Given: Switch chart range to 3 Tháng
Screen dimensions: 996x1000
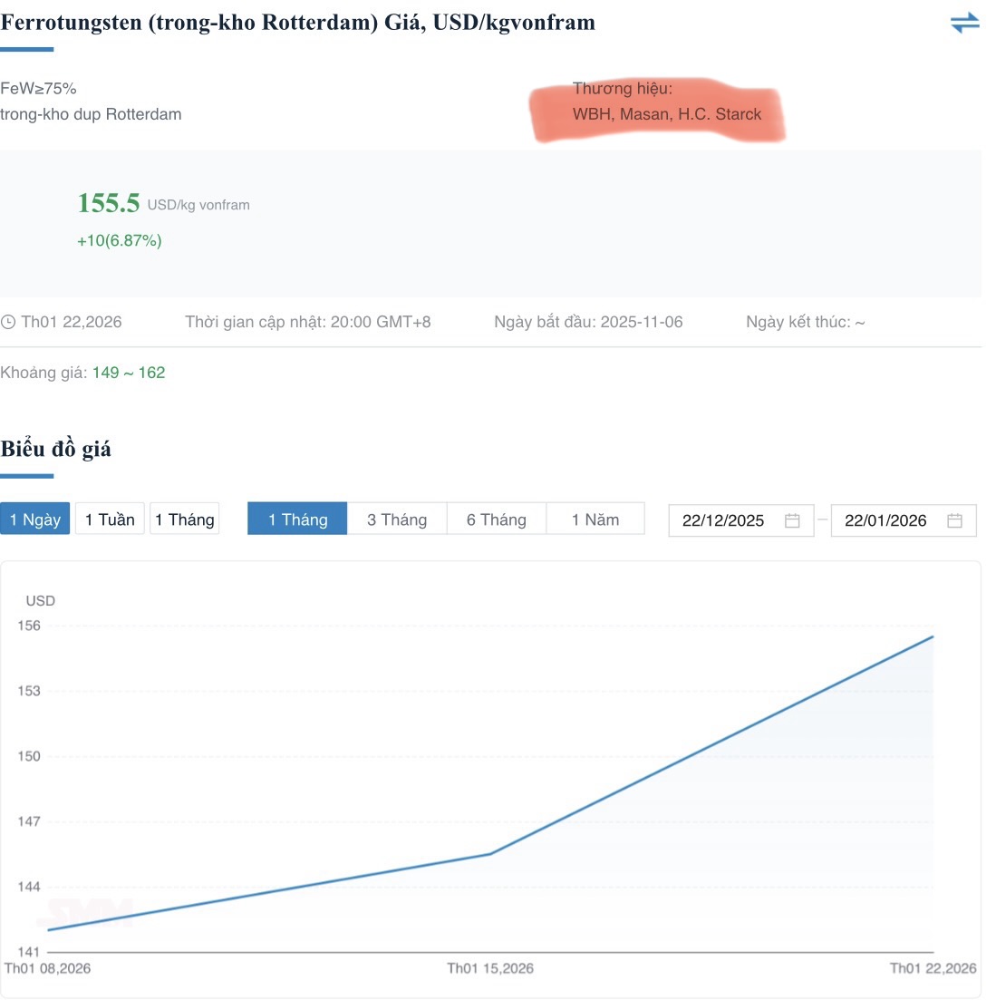Looking at the screenshot, I should (x=397, y=519).
